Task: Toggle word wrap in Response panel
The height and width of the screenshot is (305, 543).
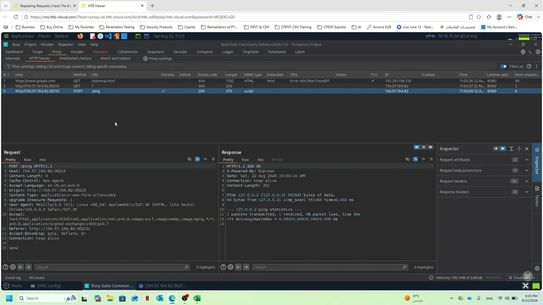Action: click(415, 159)
